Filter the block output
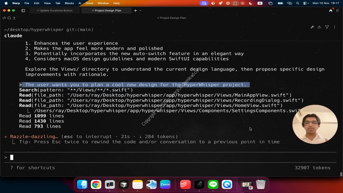 pos(327,27)
